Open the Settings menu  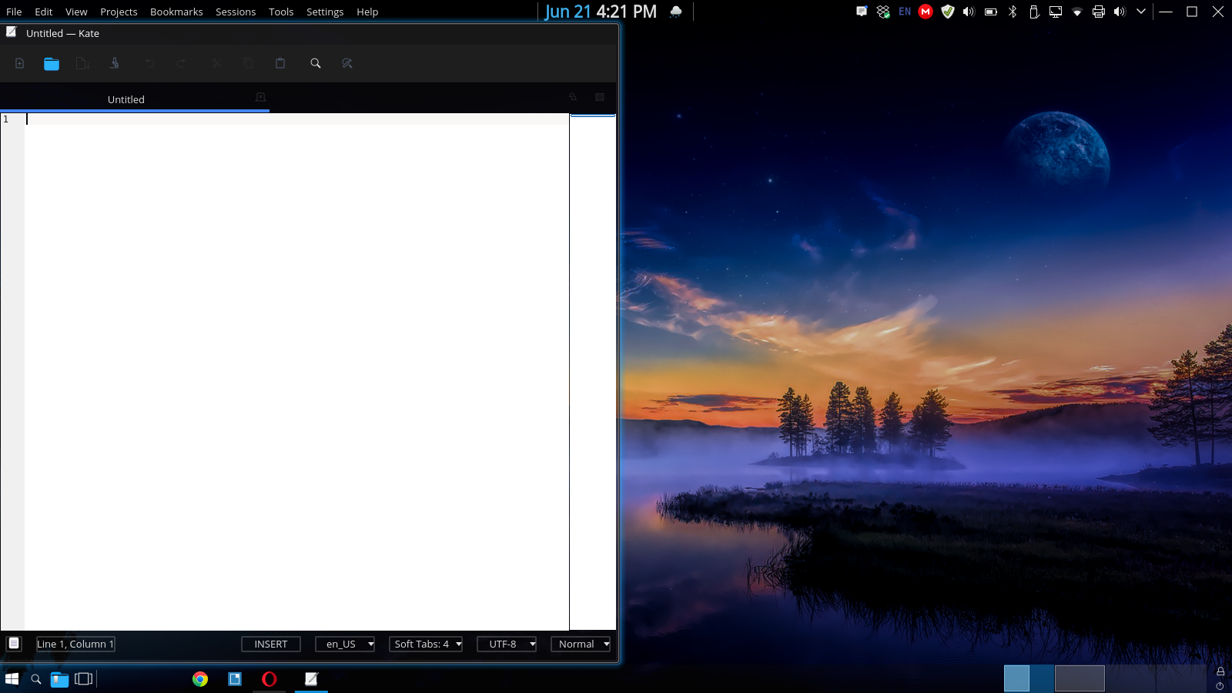pyautogui.click(x=325, y=12)
